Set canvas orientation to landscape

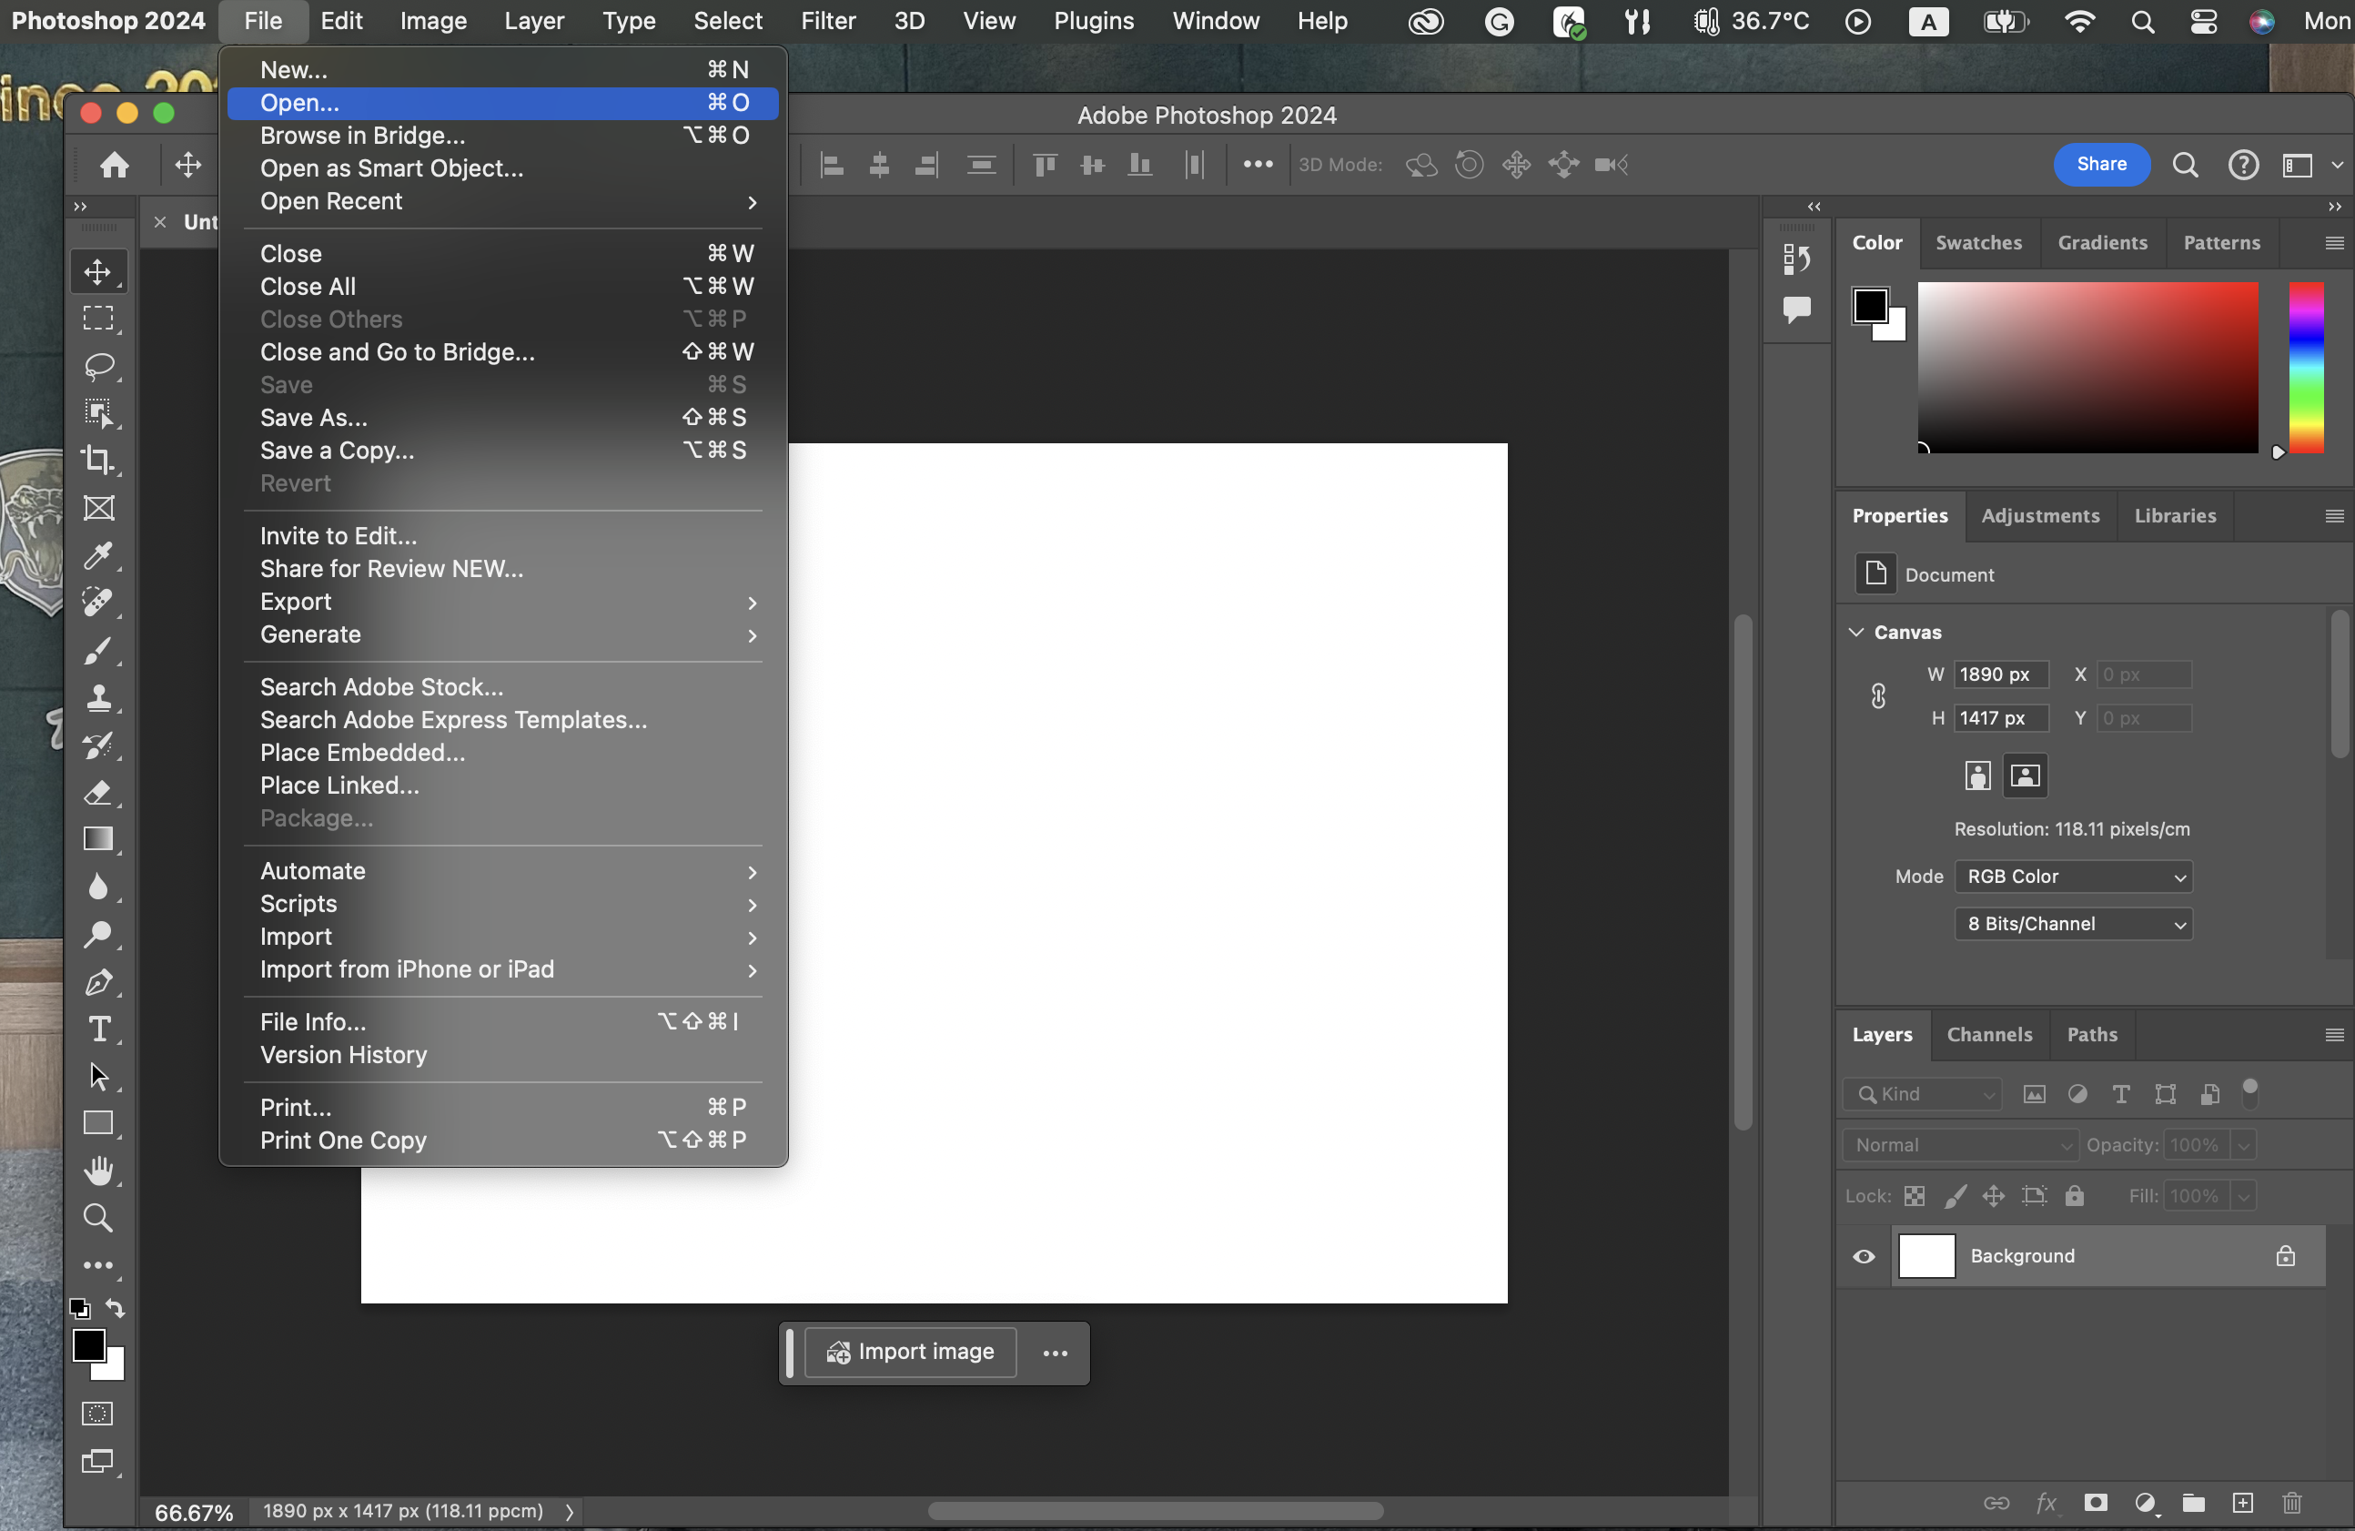click(2025, 775)
